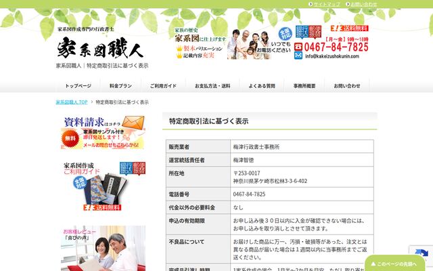Click the 電話番号 label cell
The image size is (433, 271).
198,194
